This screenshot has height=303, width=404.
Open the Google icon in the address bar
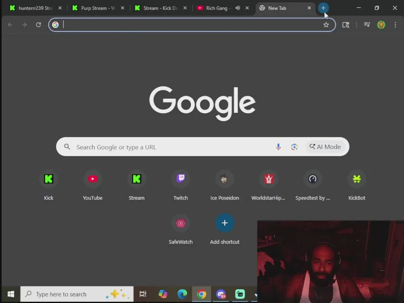[x=55, y=25]
